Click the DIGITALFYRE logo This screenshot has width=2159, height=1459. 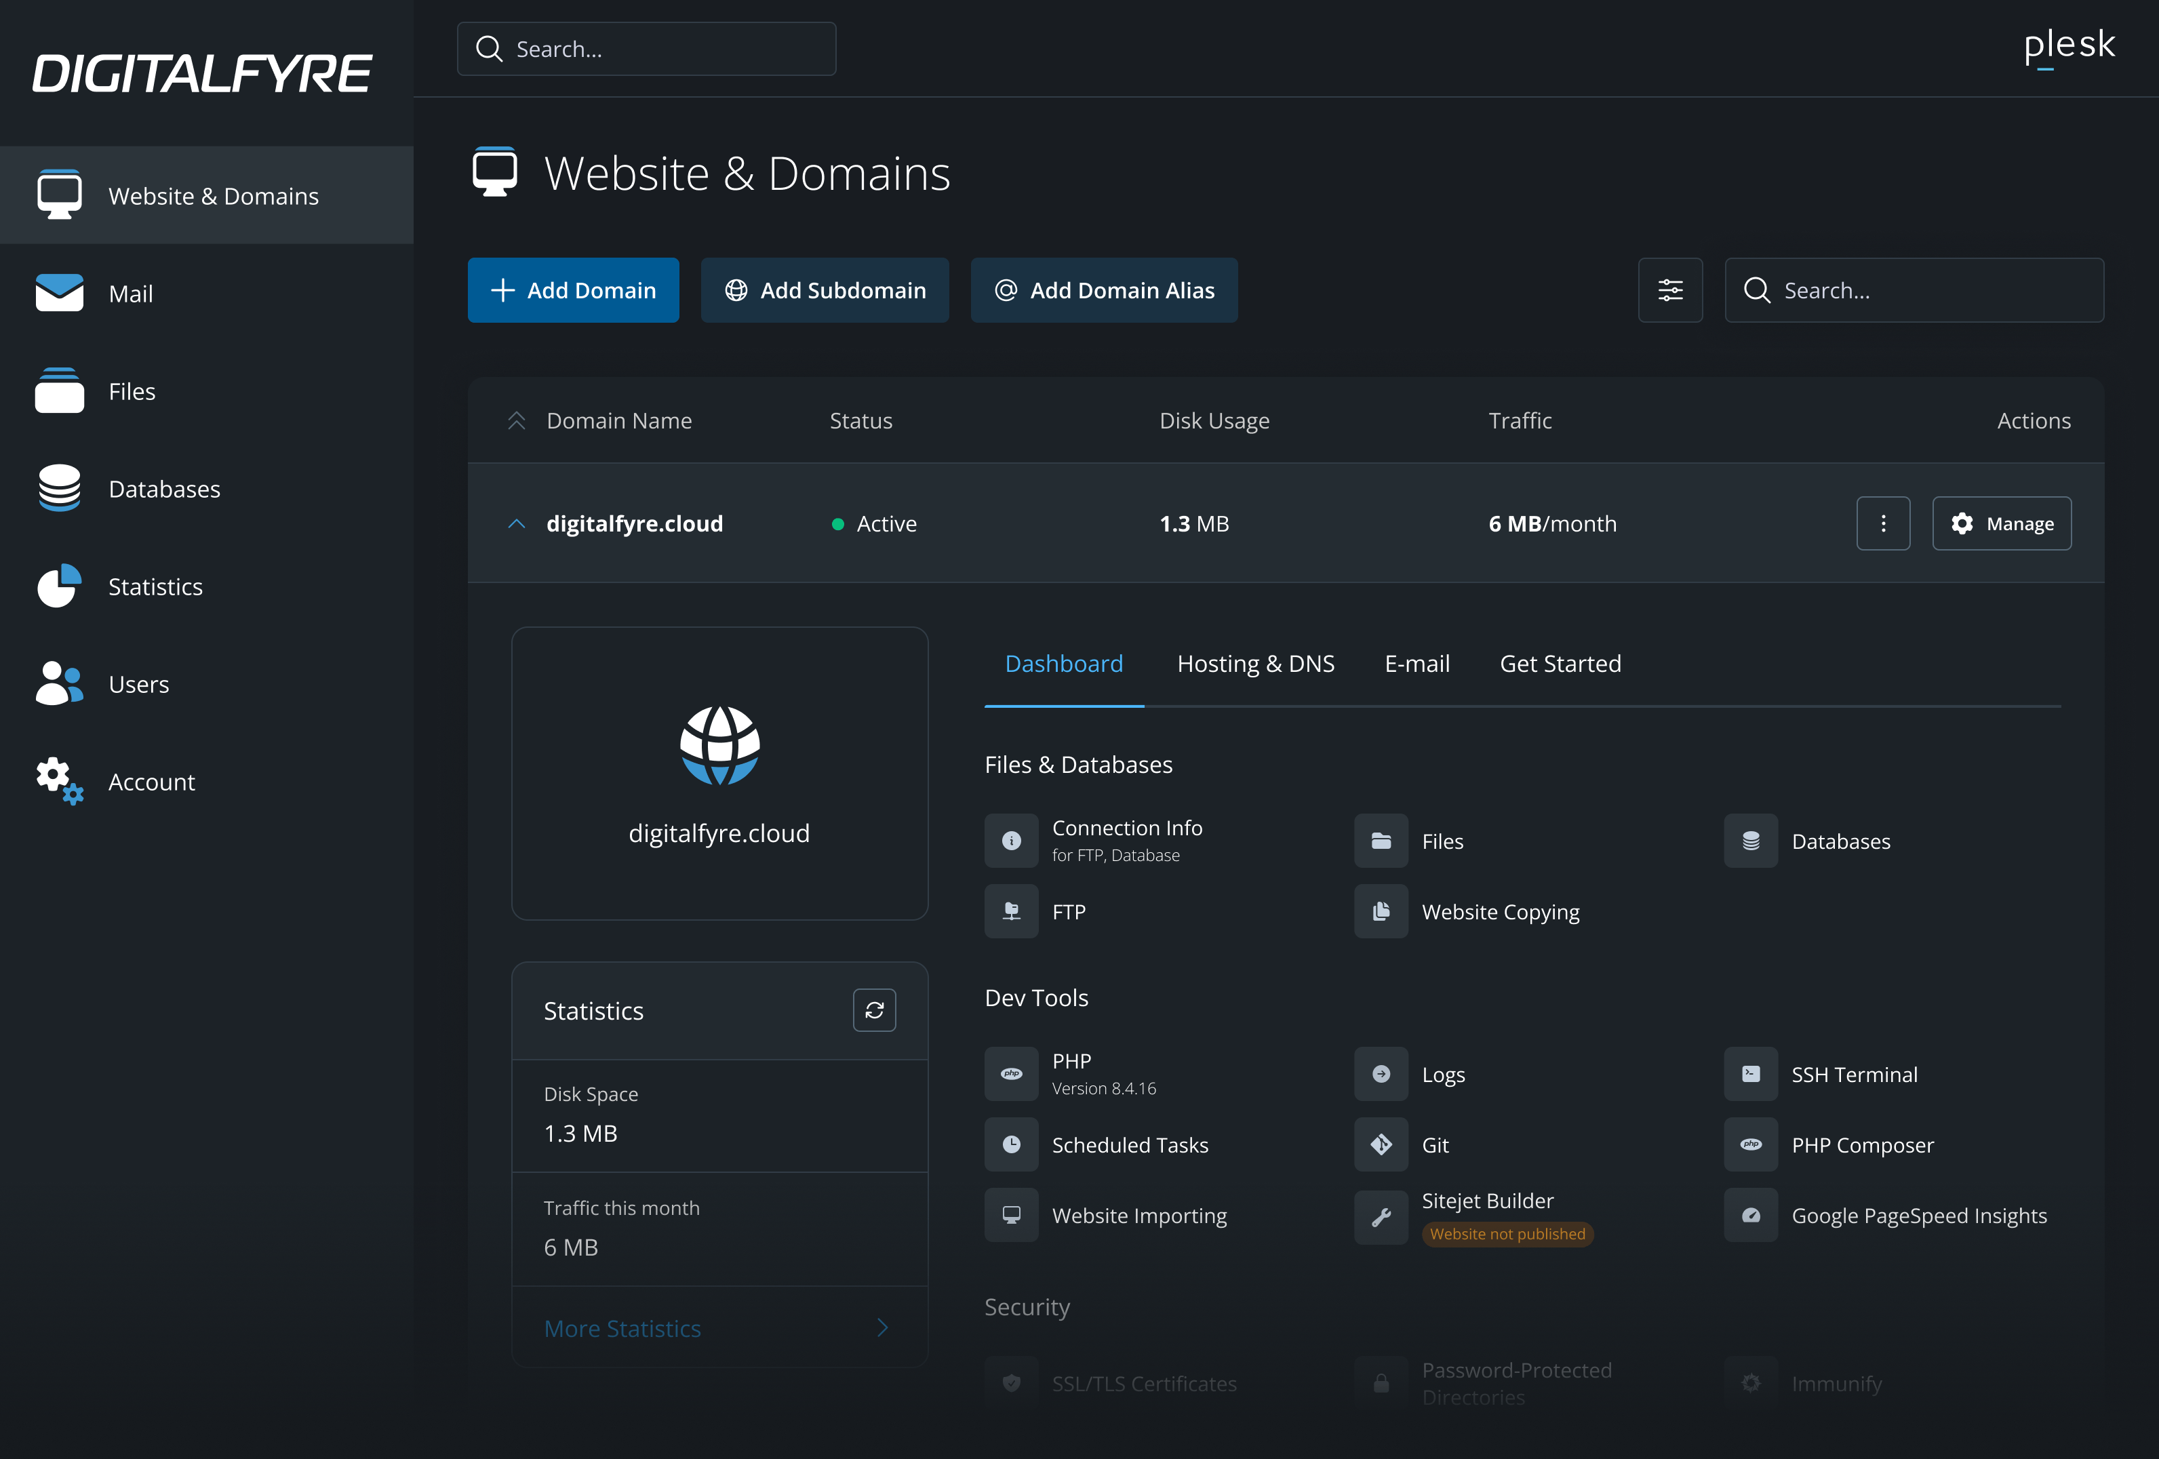[x=203, y=73]
